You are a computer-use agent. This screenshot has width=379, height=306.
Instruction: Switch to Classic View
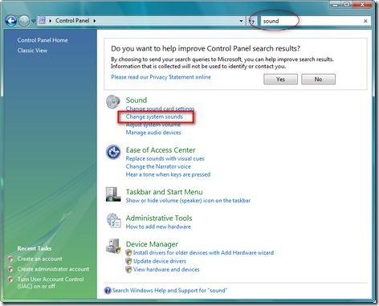32,51
